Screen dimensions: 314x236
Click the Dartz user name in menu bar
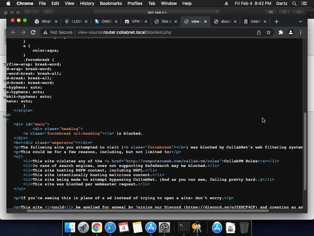281,3
